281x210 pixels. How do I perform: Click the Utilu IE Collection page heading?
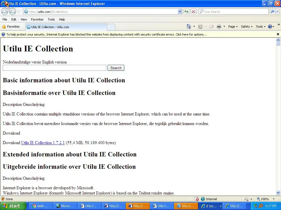pos(38,49)
